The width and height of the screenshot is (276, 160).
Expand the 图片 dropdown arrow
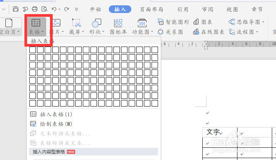coord(63,32)
